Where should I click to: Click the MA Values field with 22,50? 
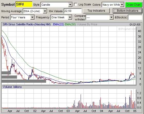pyautogui.click(x=73, y=11)
